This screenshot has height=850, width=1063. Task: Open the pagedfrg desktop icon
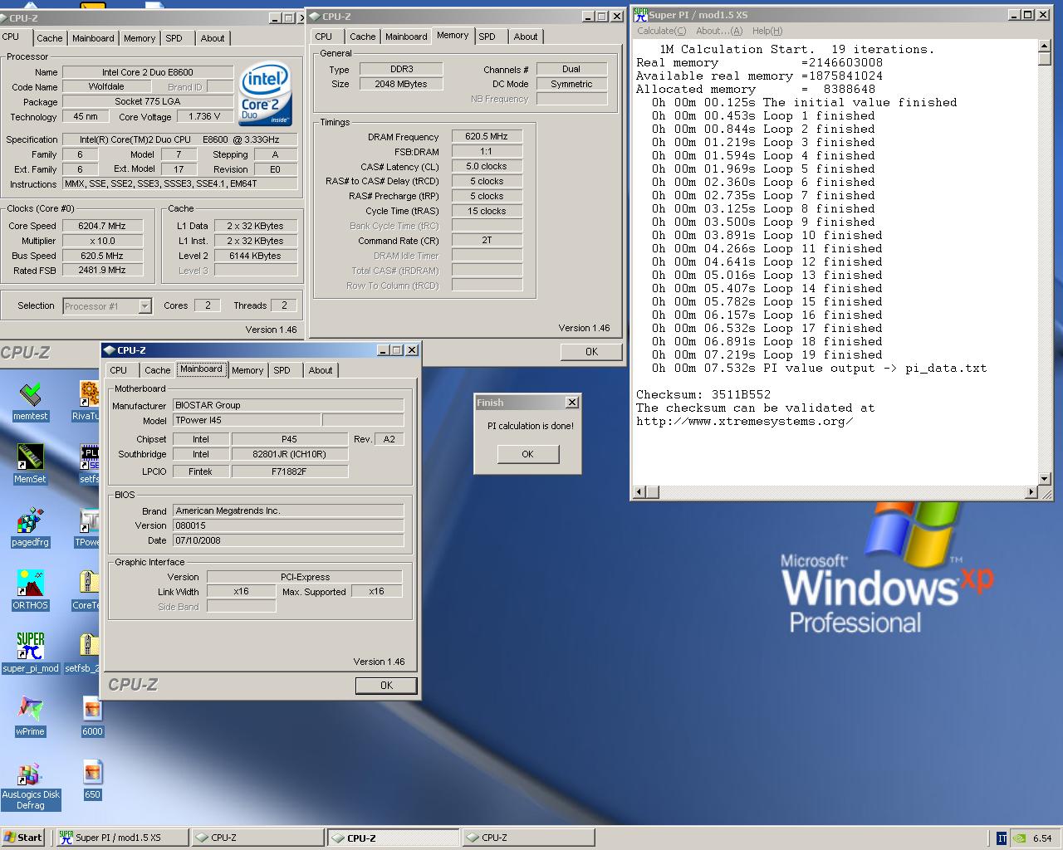pos(30,526)
